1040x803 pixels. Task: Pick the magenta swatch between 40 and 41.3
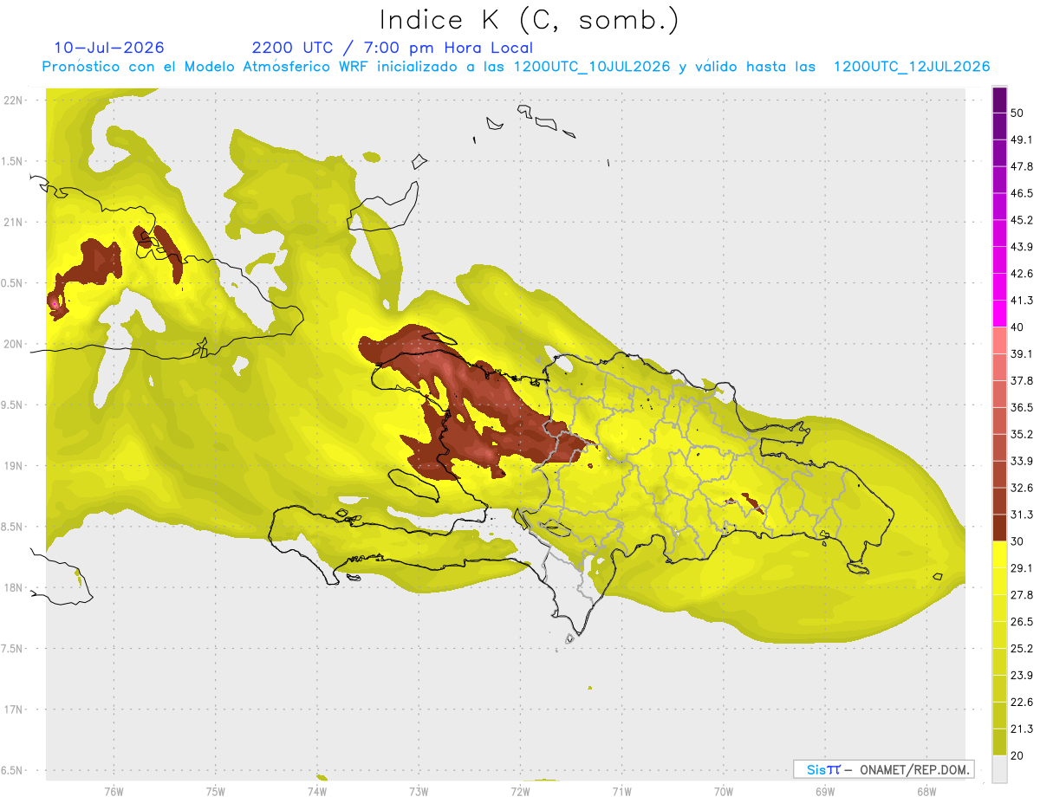pyautogui.click(x=999, y=314)
